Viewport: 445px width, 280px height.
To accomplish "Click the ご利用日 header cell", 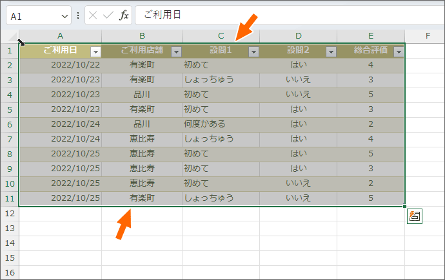I will (60, 51).
